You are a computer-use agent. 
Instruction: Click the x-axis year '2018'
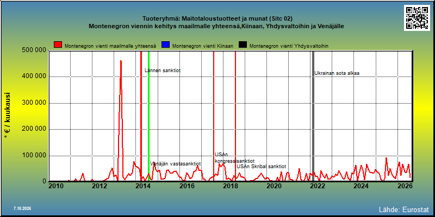[x=230, y=186]
